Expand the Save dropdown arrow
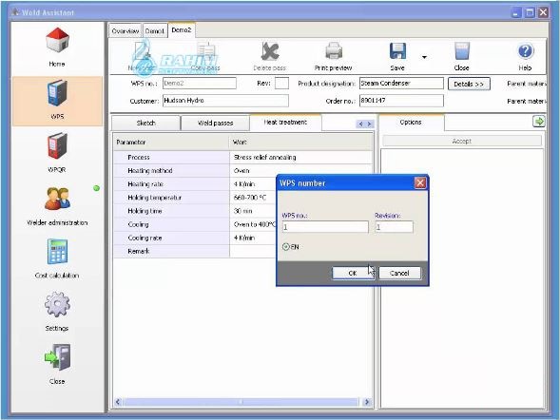Image resolution: width=560 pixels, height=420 pixels. (424, 57)
